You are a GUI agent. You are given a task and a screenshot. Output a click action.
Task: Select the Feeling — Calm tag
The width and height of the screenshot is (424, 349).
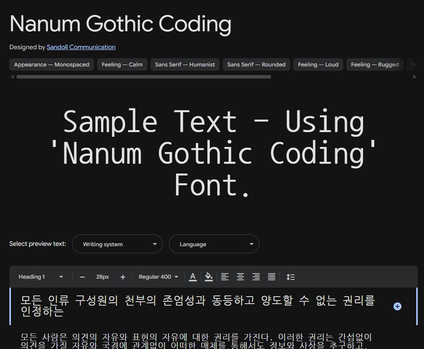coord(122,64)
